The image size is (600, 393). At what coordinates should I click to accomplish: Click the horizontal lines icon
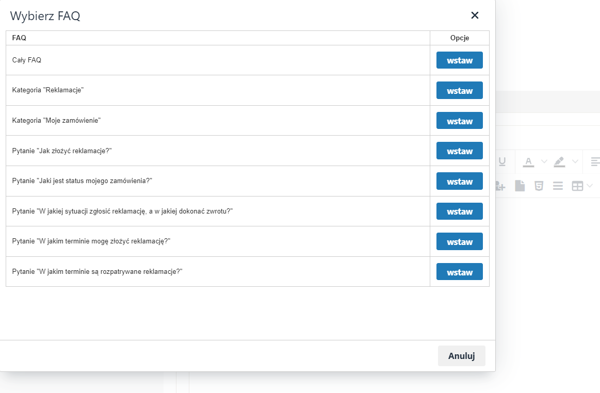click(558, 186)
